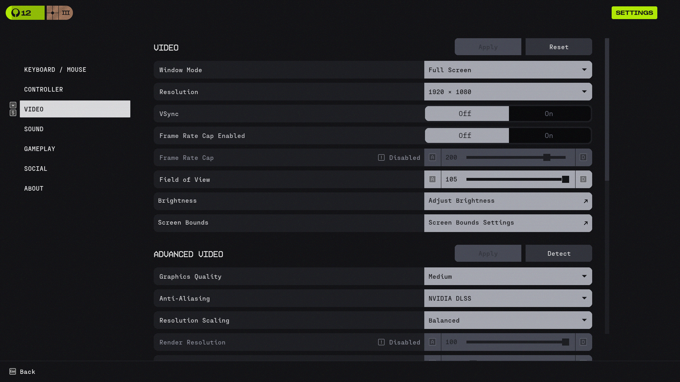
Task: Open the Gameplay settings category
Action: (40, 149)
